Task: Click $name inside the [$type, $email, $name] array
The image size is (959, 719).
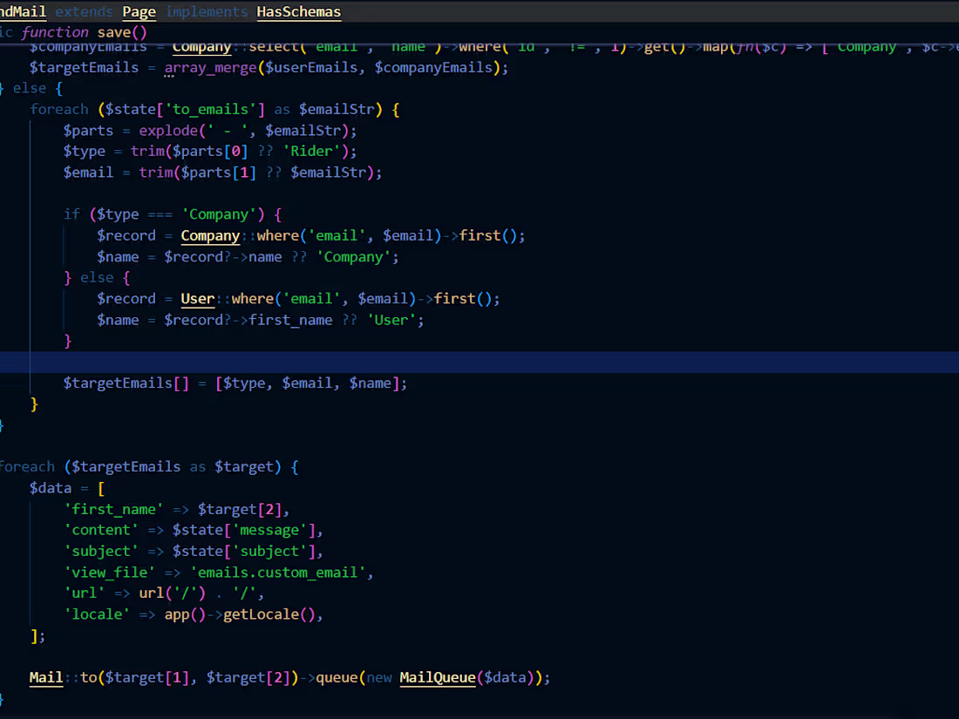Action: (x=370, y=383)
